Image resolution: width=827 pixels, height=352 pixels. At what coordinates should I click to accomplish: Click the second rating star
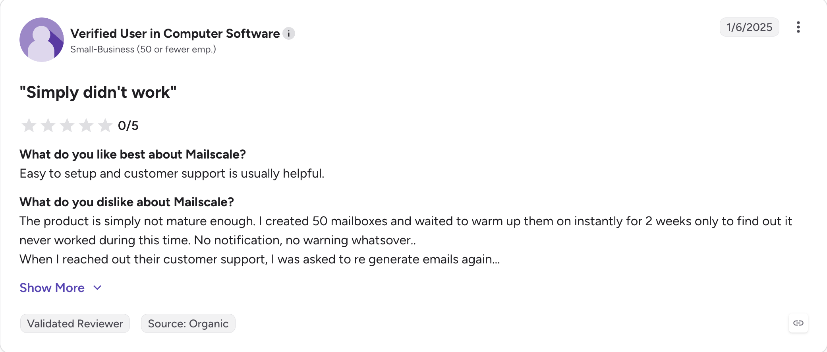point(48,126)
